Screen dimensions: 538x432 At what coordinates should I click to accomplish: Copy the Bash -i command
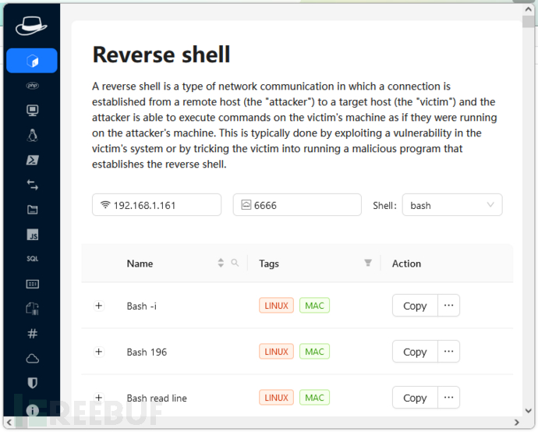coord(415,306)
